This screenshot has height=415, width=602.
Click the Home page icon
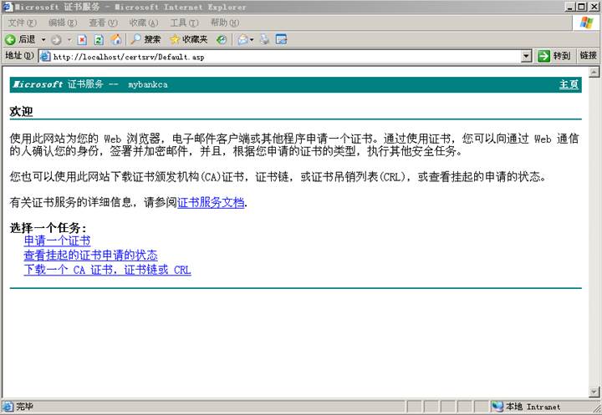116,39
